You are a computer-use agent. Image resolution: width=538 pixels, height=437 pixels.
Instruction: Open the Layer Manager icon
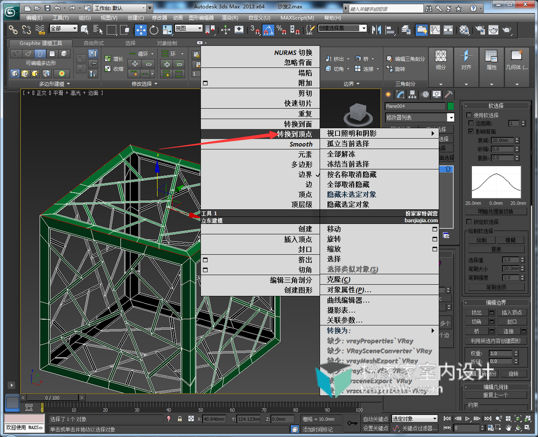pos(406,30)
